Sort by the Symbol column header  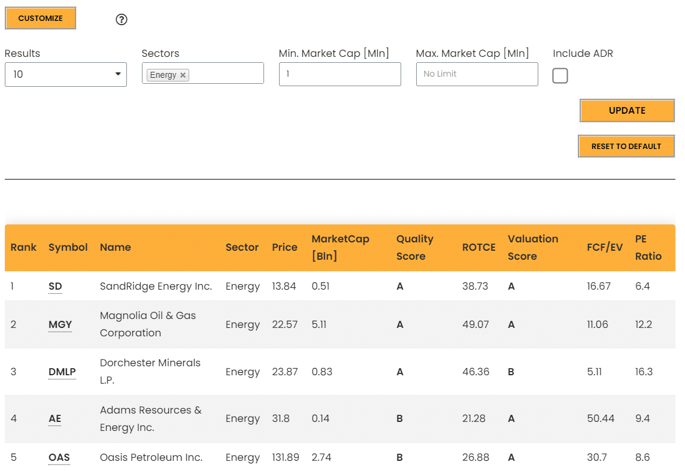(x=68, y=248)
